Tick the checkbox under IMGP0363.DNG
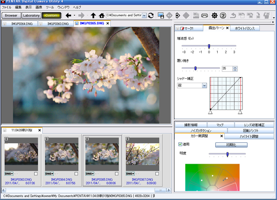This screenshot has height=200, width=277. (x=36, y=174)
